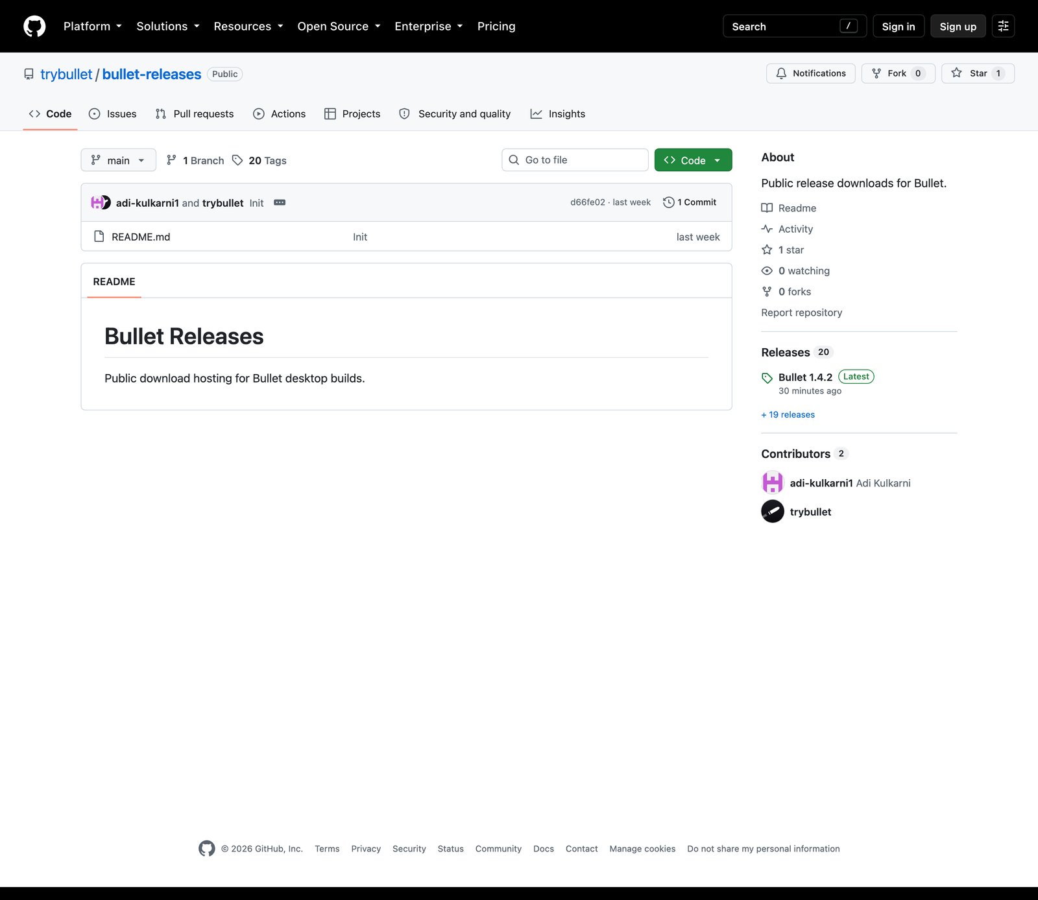
Task: Open commit hash d66fe02
Action: click(x=587, y=202)
